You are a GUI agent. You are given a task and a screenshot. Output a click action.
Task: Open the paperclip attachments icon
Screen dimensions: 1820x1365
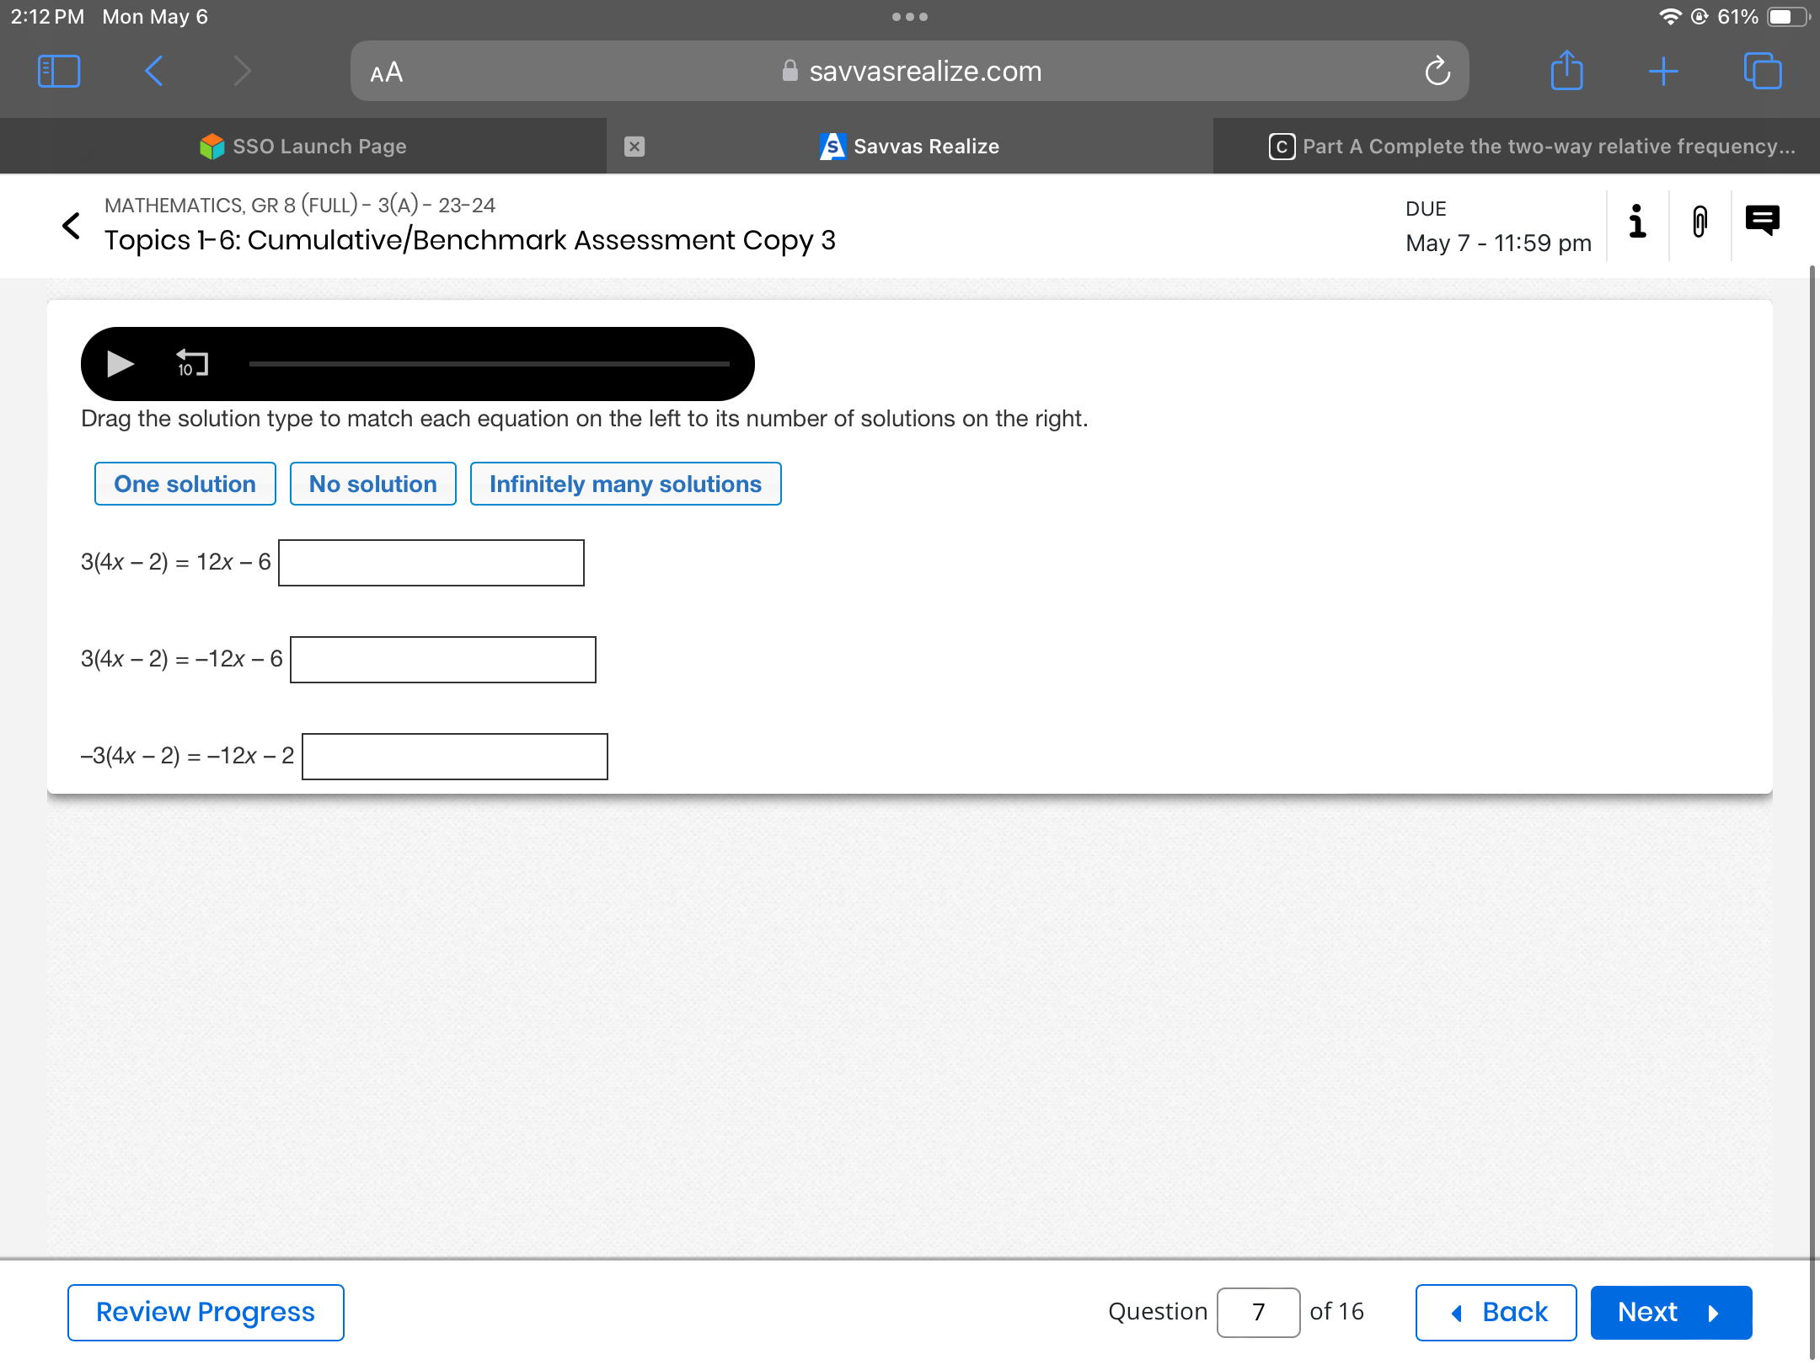pos(1700,222)
